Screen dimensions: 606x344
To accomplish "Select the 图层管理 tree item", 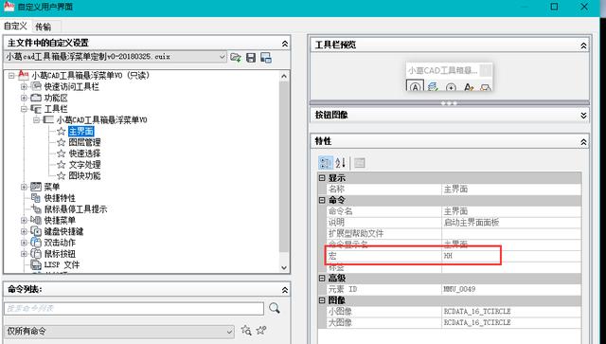I will pos(84,142).
